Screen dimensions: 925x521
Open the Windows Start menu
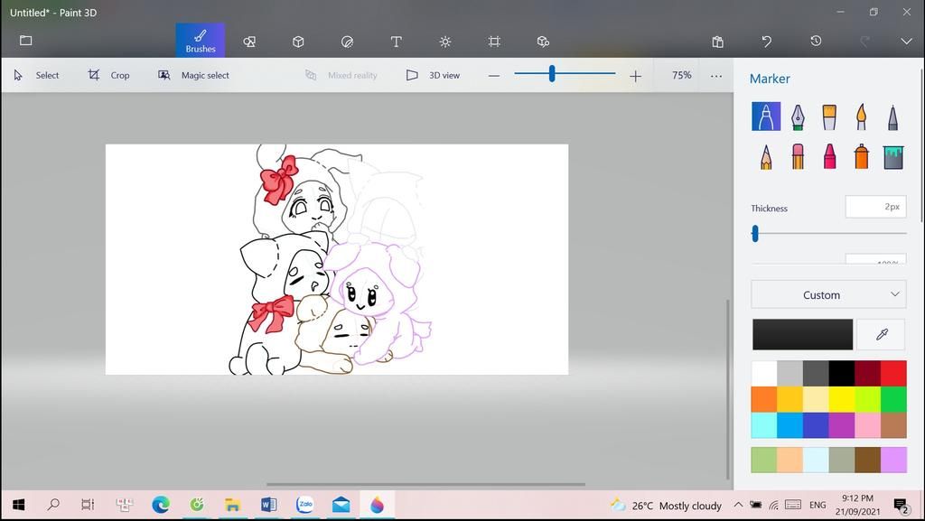click(x=18, y=505)
